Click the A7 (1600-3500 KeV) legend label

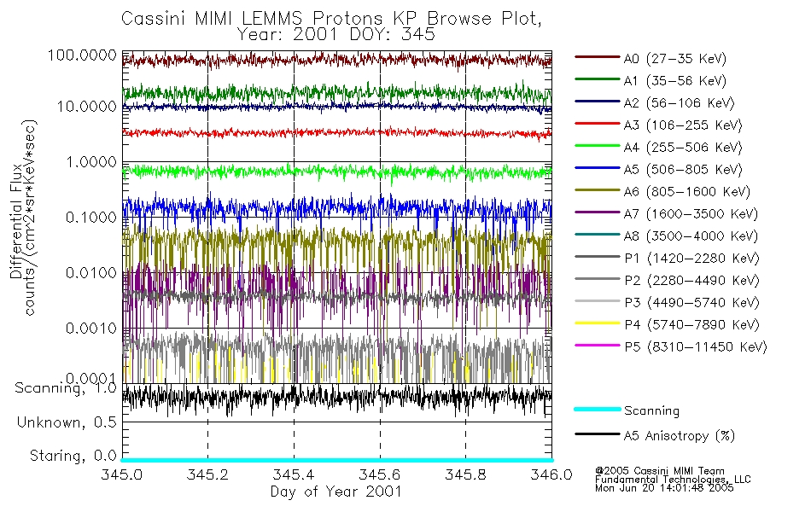point(691,214)
